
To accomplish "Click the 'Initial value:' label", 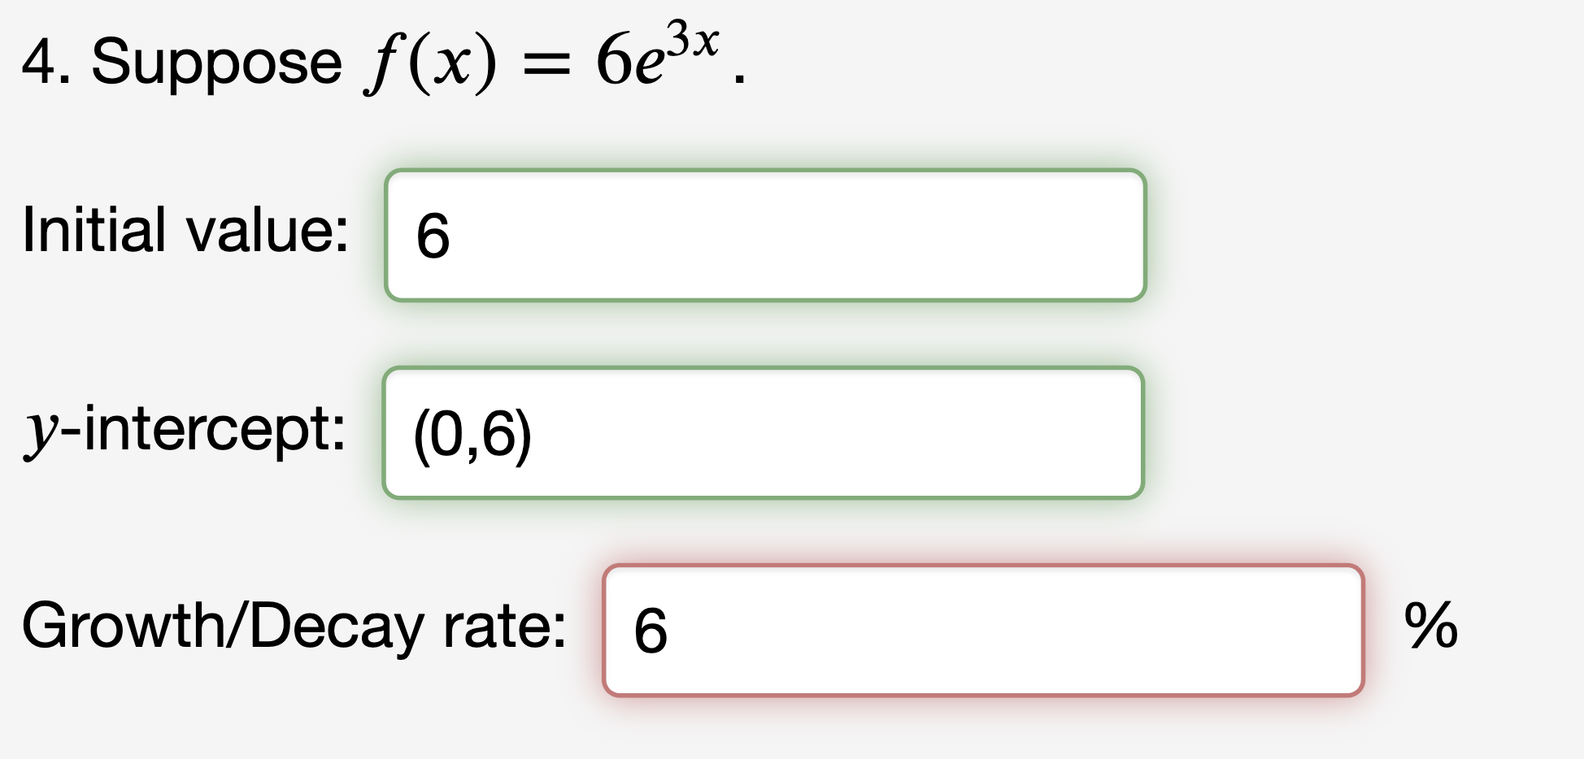I will 185,236.
